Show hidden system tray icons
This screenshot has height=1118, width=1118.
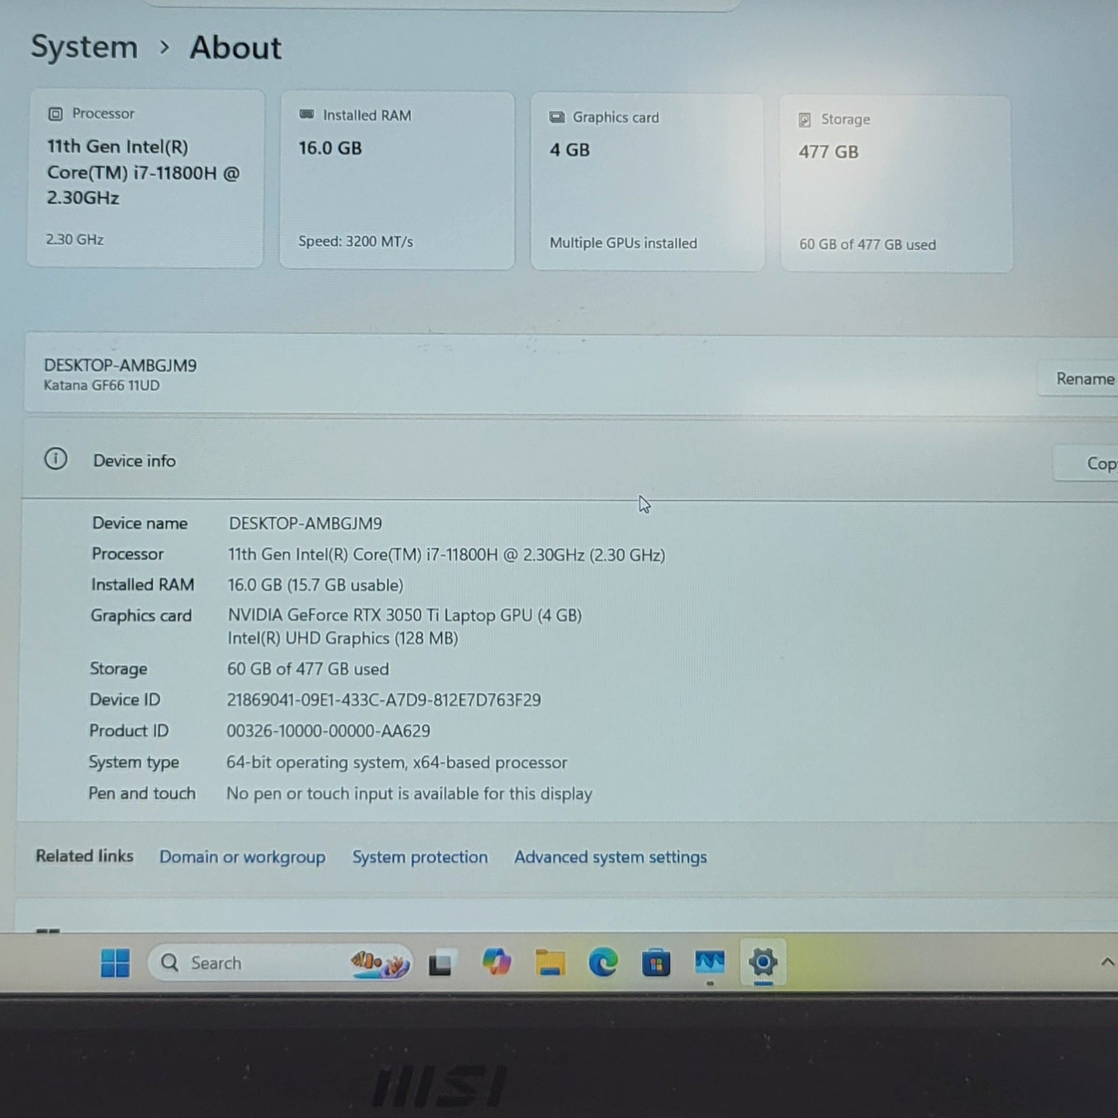click(1107, 962)
